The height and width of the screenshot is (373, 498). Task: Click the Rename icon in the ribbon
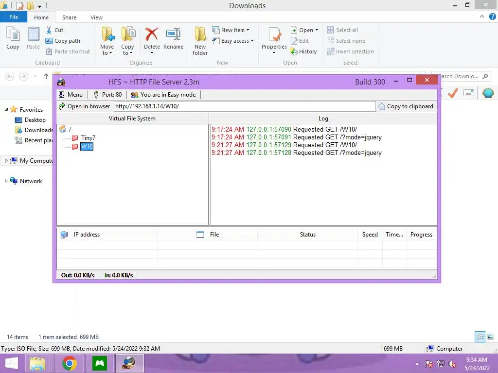tap(173, 34)
